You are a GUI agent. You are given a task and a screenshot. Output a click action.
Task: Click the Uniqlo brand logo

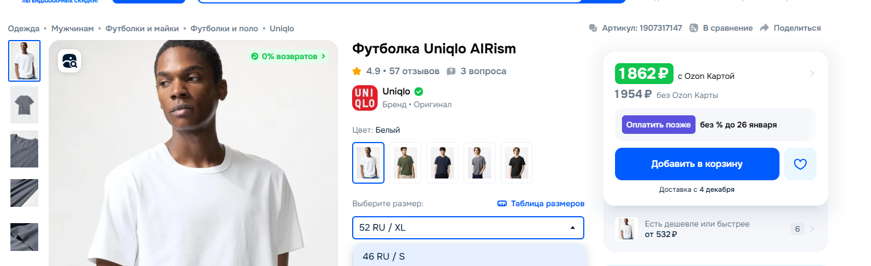(364, 98)
